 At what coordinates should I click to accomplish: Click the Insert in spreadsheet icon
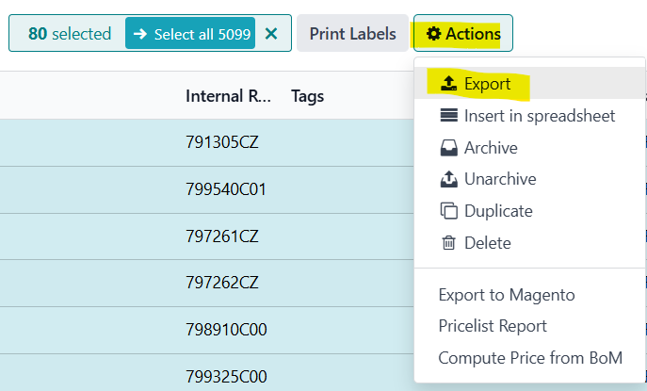(449, 116)
